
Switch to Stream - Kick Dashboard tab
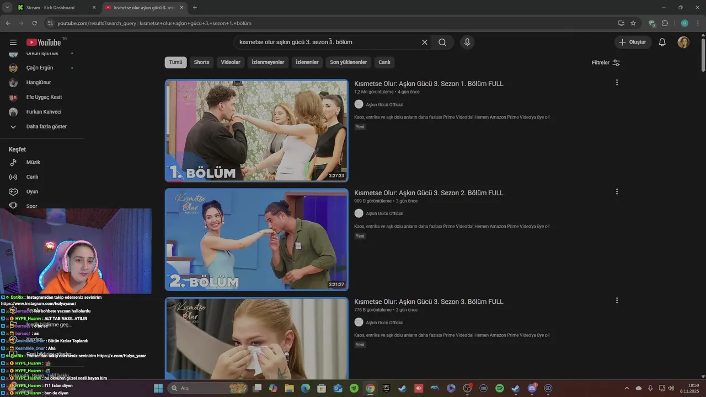[50, 8]
